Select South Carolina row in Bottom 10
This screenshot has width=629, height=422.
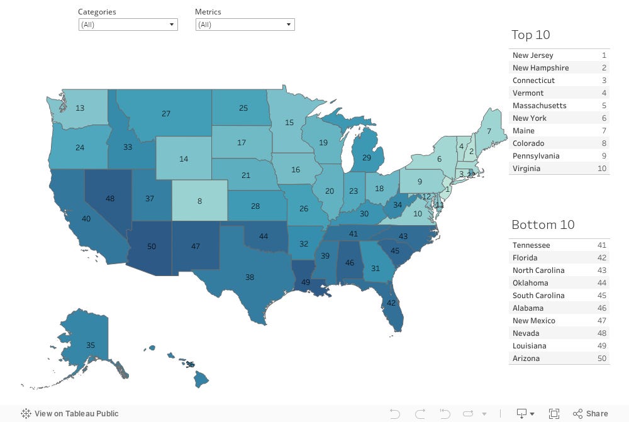[559, 296]
